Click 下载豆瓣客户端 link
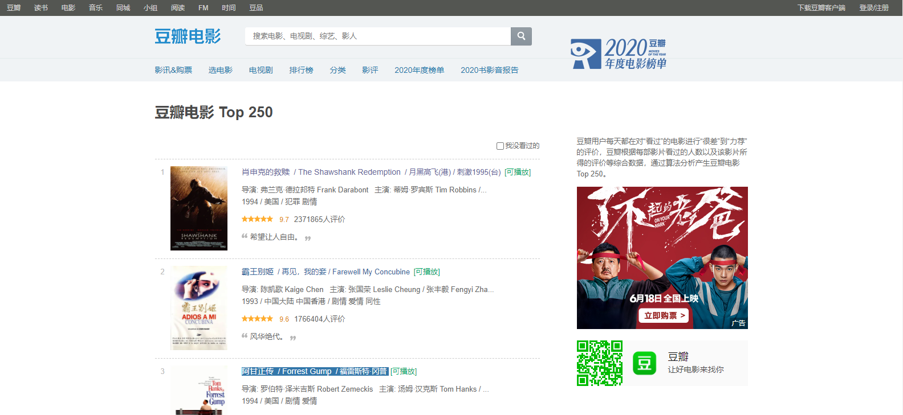The width and height of the screenshot is (903, 415). (821, 8)
